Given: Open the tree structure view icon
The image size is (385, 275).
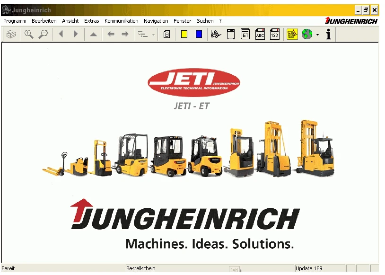Looking at the screenshot, I should coord(143,34).
